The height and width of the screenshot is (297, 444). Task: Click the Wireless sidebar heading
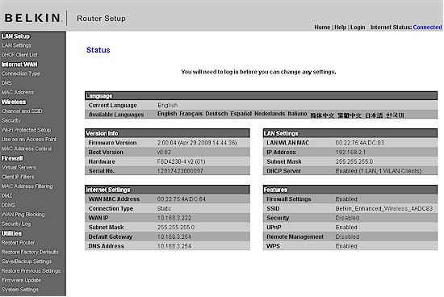[14, 102]
